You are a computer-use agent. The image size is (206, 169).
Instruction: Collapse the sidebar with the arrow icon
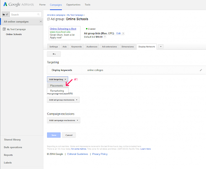pyautogui.click(x=41, y=21)
